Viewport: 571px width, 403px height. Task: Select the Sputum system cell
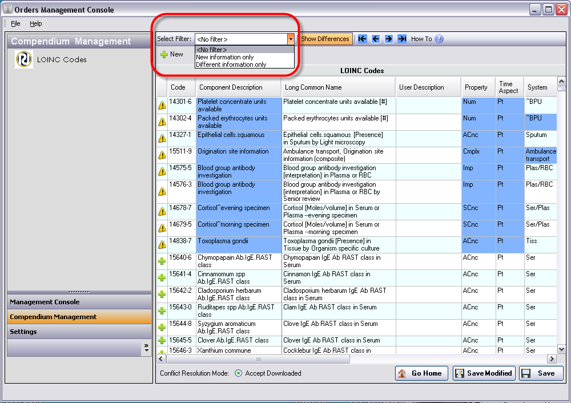click(540, 138)
